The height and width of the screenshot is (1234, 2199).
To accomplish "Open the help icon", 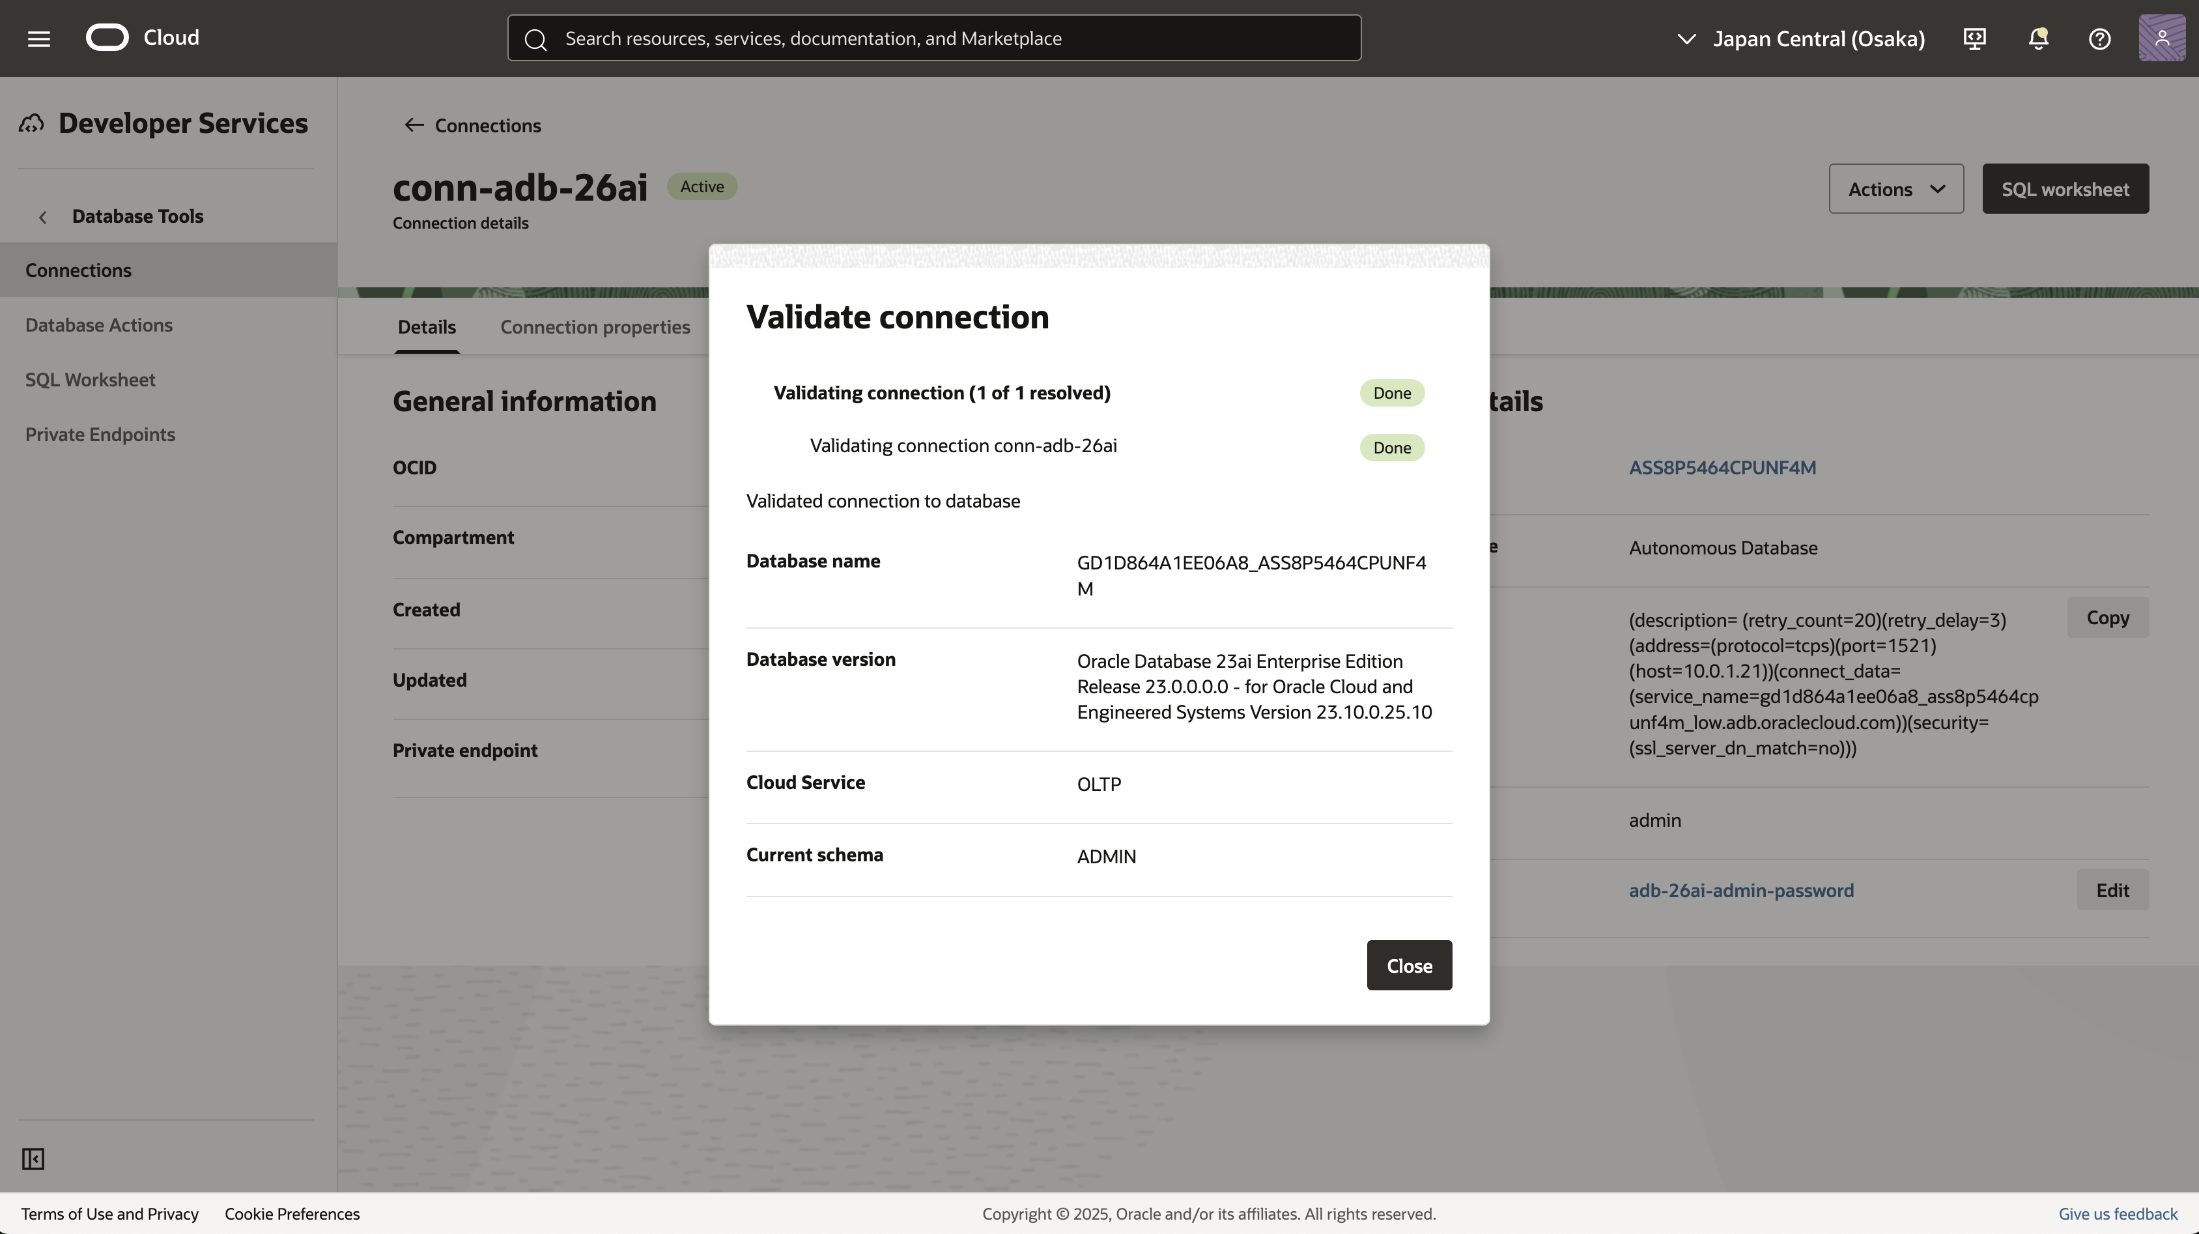I will pos(2100,38).
